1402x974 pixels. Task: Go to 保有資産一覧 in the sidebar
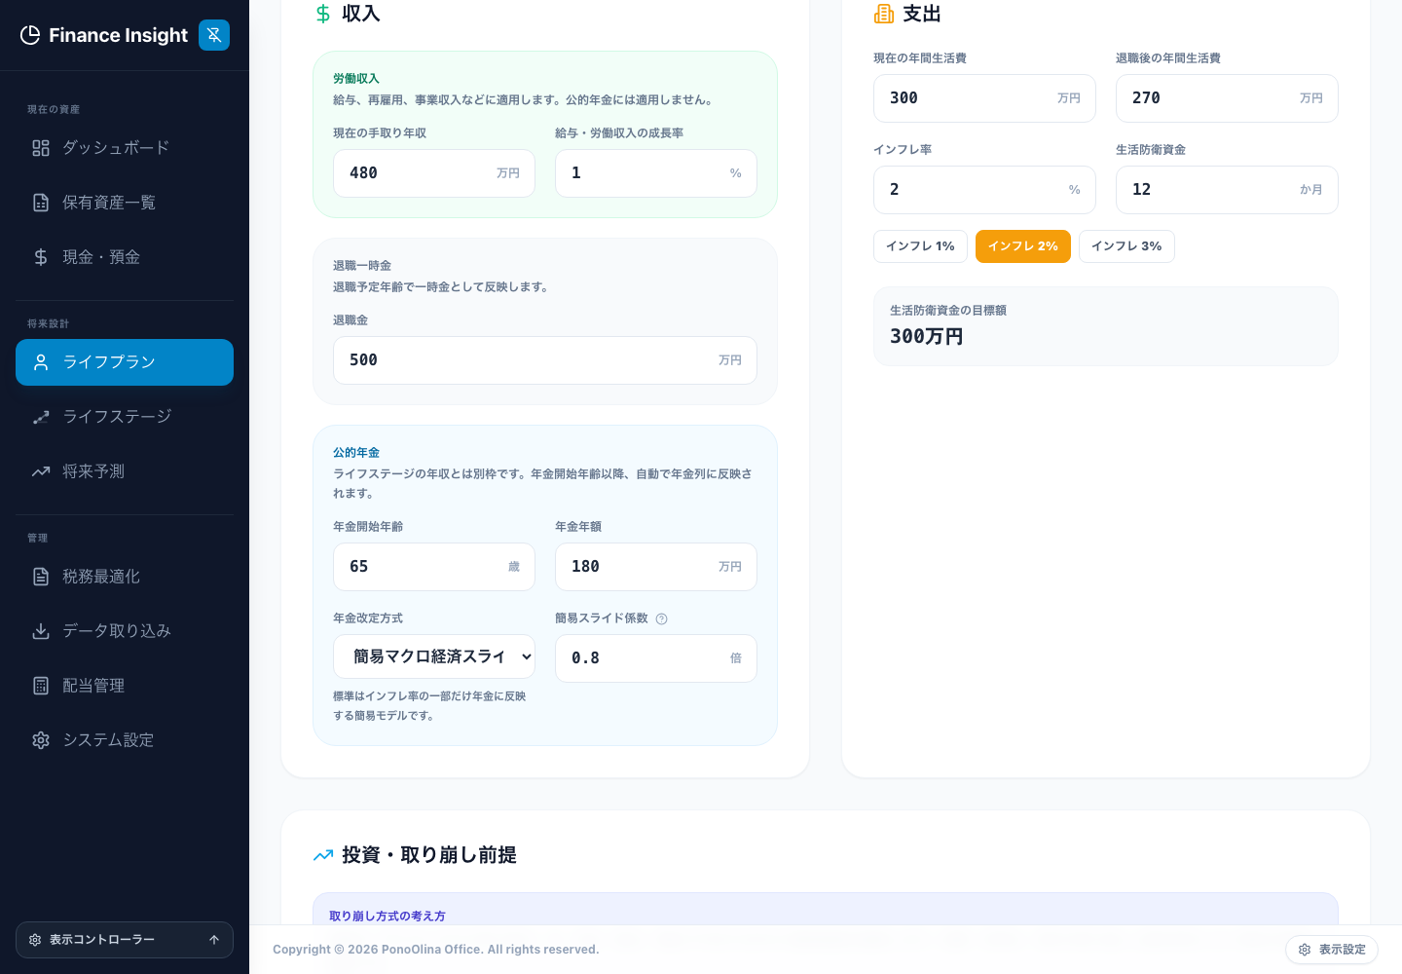click(x=125, y=203)
